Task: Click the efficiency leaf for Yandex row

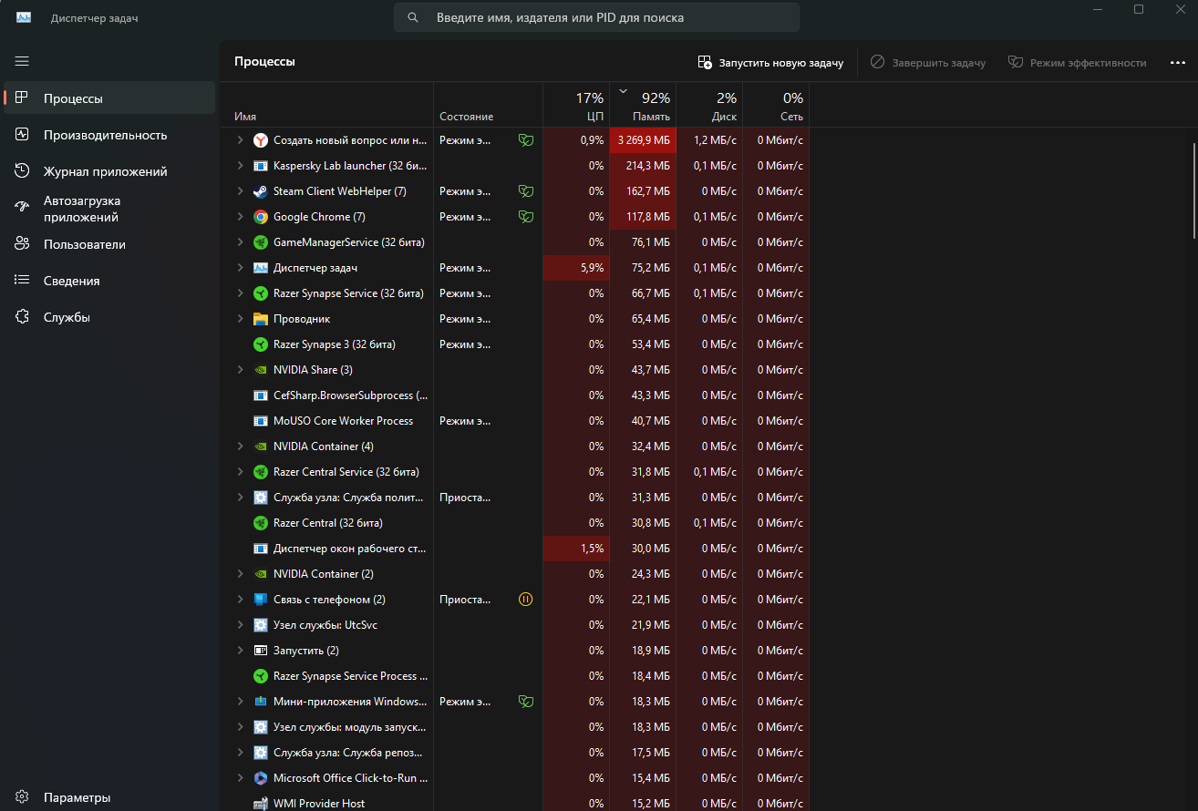Action: coord(525,140)
